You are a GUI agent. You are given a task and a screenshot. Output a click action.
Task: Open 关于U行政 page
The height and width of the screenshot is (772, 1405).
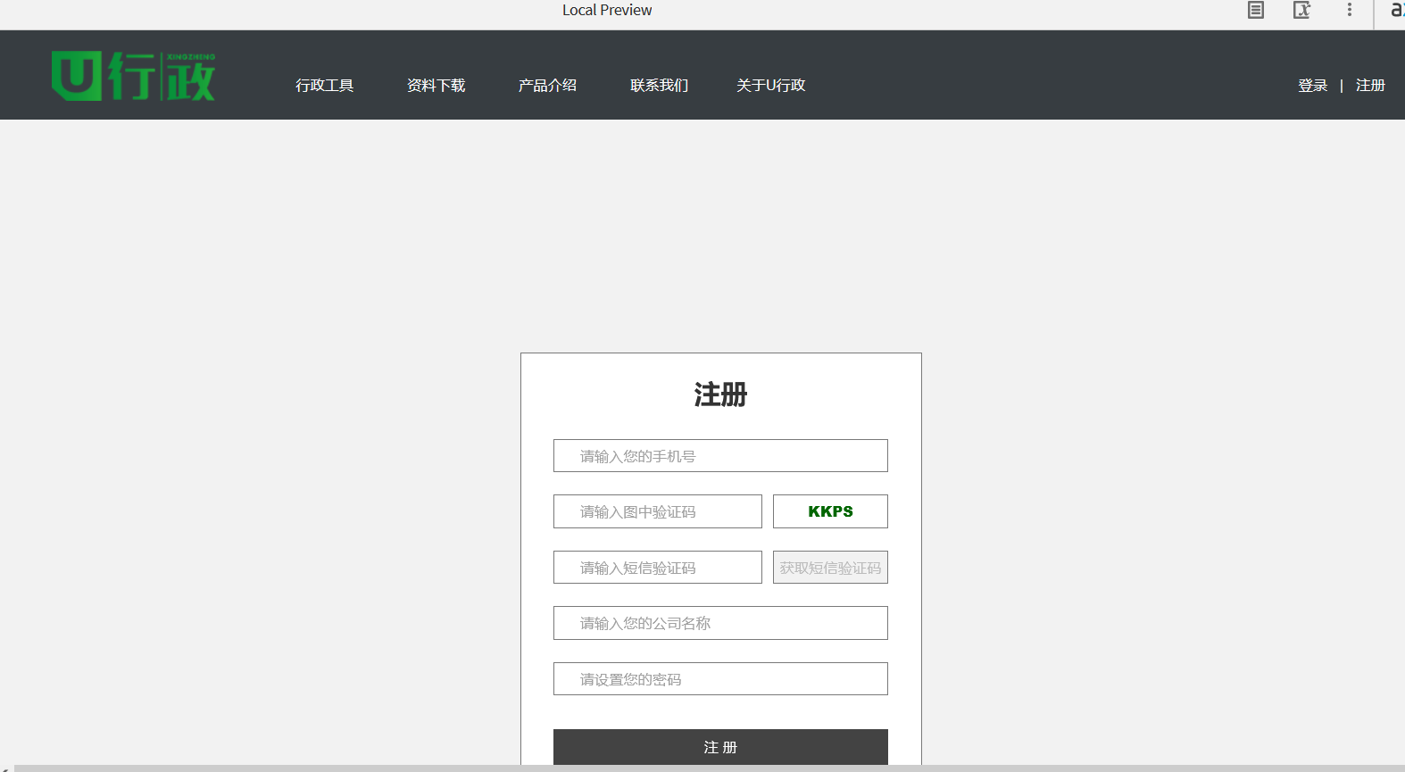(x=771, y=86)
